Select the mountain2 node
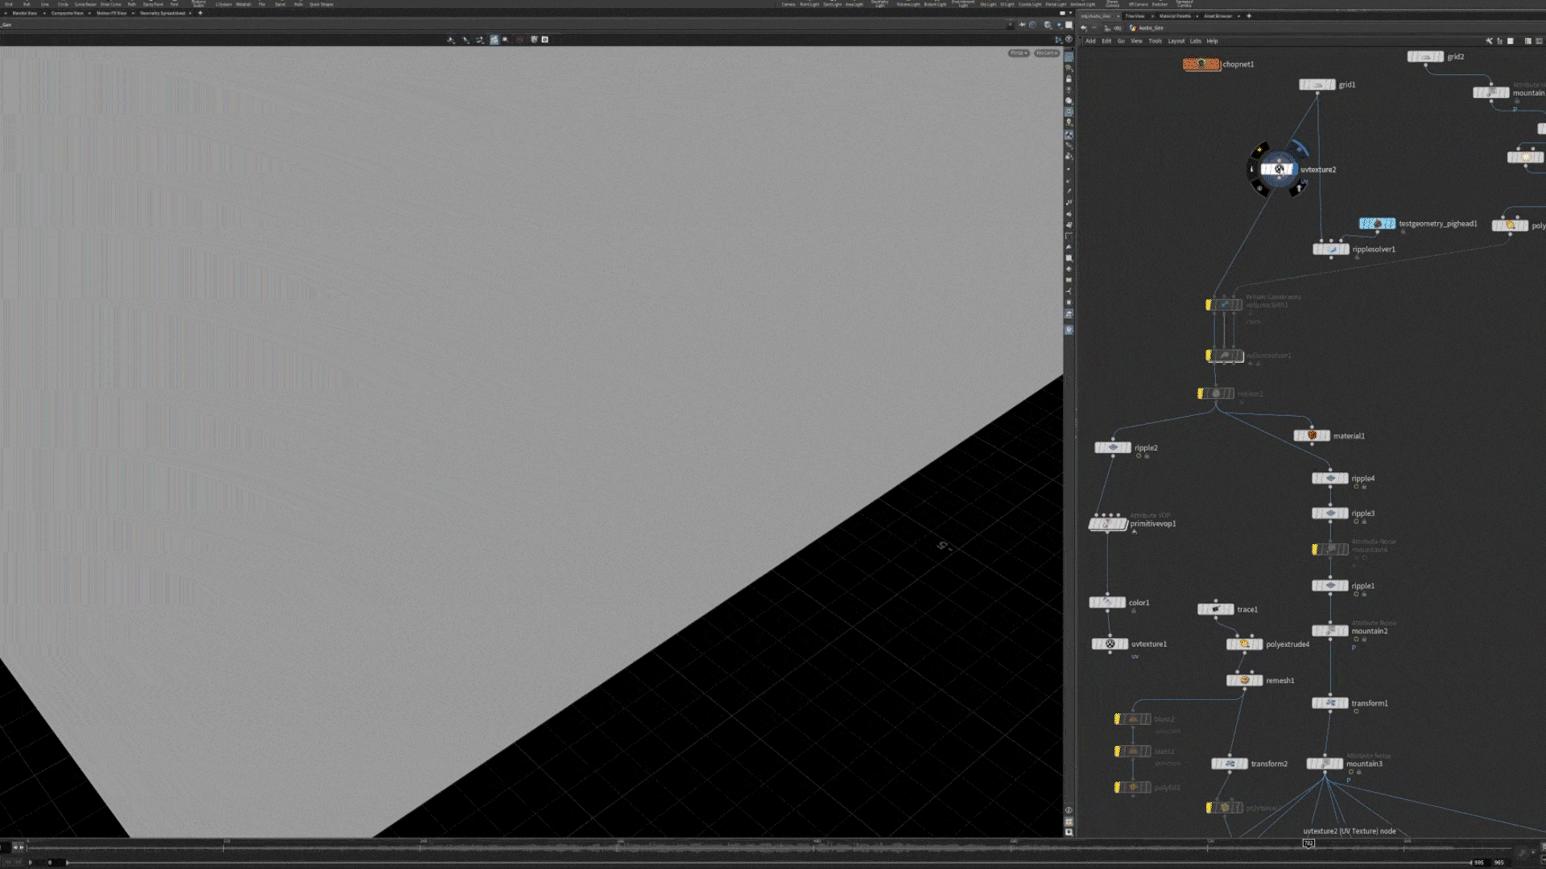The image size is (1546, 869). coord(1330,631)
